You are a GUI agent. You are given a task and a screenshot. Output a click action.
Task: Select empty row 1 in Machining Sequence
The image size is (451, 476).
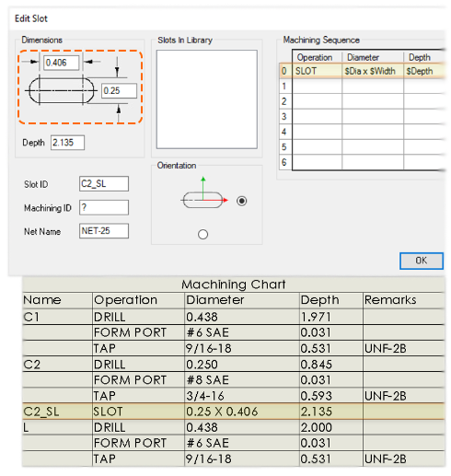[x=362, y=87]
